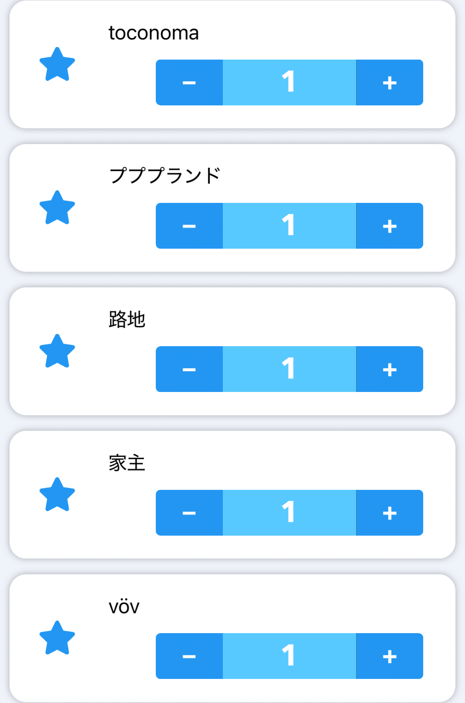Click the toconoma count value field
The height and width of the screenshot is (703, 465).
[x=289, y=82]
